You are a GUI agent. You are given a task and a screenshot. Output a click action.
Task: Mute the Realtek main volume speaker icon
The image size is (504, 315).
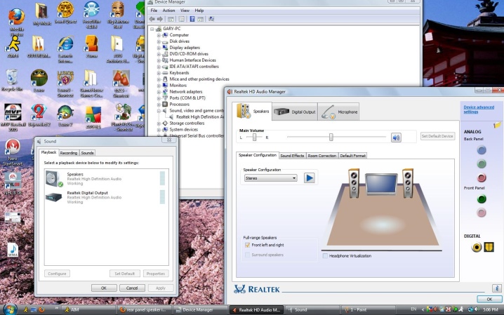tap(396, 138)
